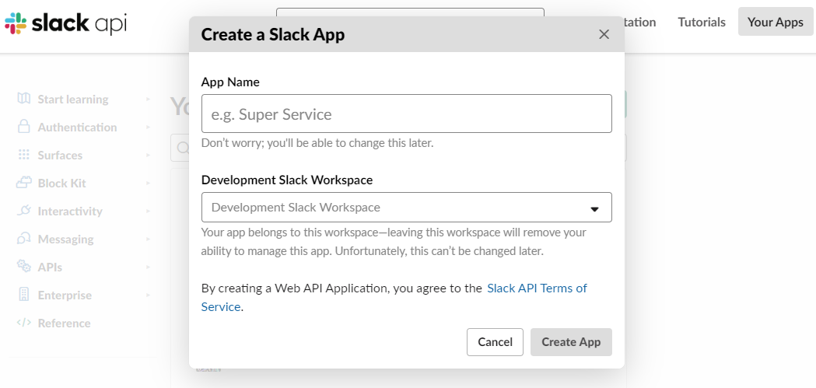Click the Create App button

(571, 342)
